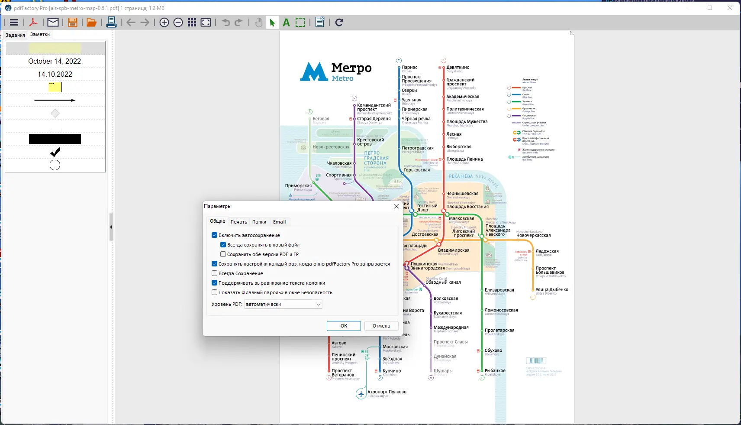Viewport: 741px width, 425px height.
Task: Switch to the 'Email' tab
Action: (x=280, y=222)
